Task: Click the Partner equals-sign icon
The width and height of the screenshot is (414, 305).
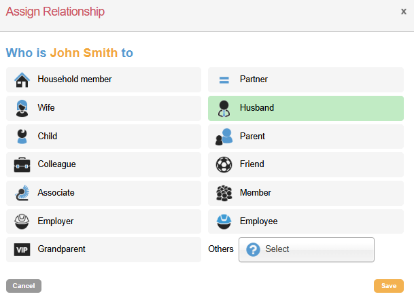Action: click(x=224, y=80)
